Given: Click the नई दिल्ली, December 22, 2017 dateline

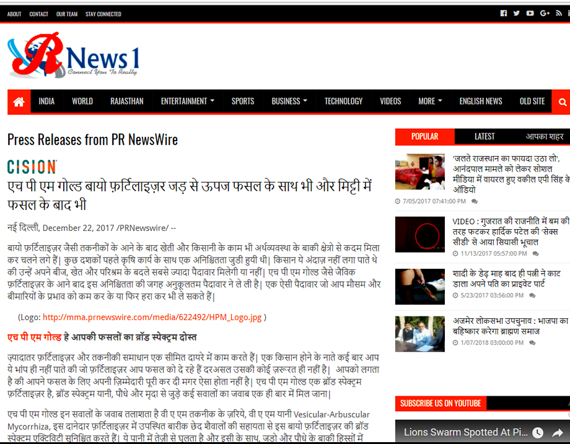Looking at the screenshot, I should point(92,228).
